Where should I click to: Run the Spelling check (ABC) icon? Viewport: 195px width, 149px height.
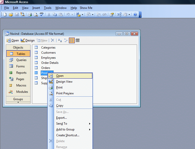pos(42,14)
